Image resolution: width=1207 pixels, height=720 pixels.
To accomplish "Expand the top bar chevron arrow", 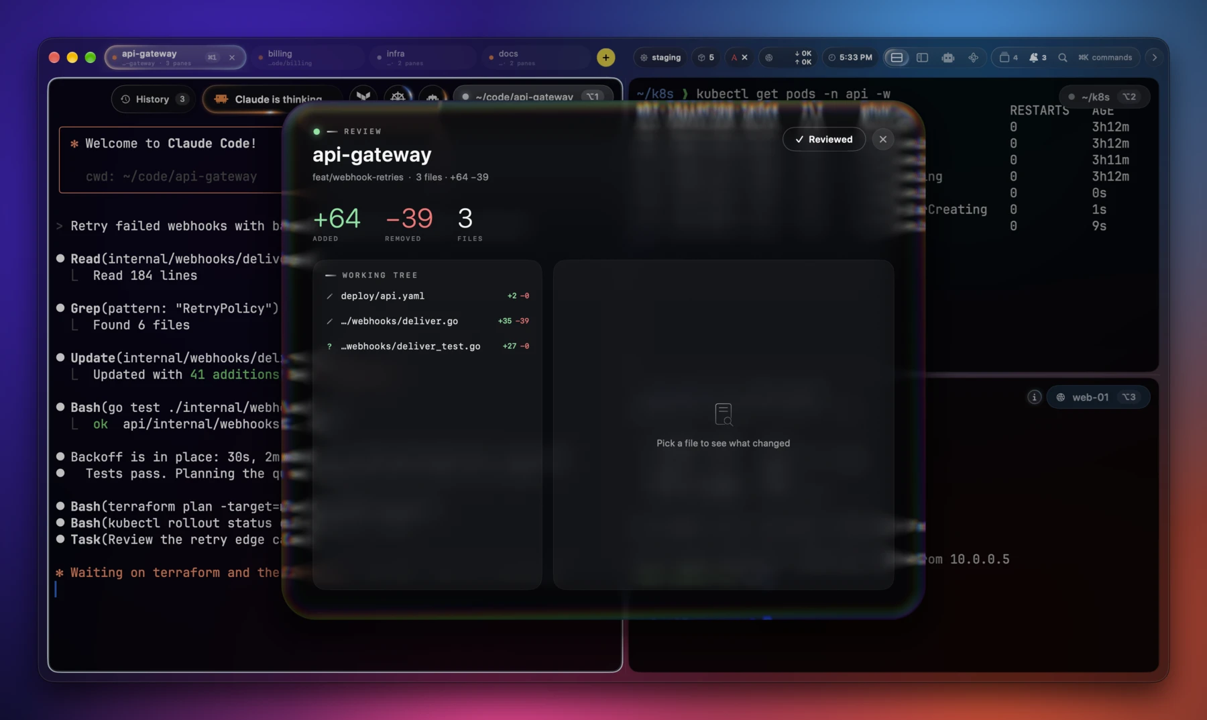I will tap(1155, 58).
